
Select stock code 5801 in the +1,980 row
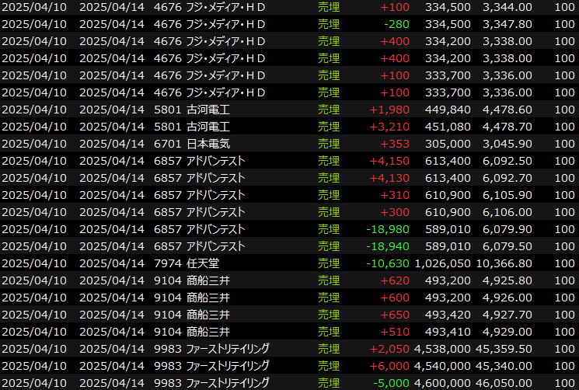click(x=168, y=110)
